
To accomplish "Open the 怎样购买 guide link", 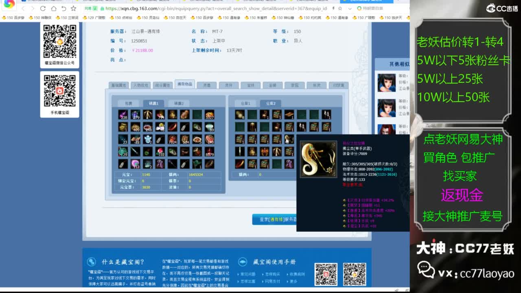I will [x=272, y=274].
